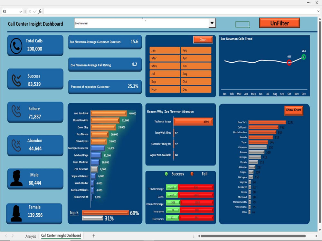Open the Insert Function fx icon
The image size is (322, 241).
point(40,12)
